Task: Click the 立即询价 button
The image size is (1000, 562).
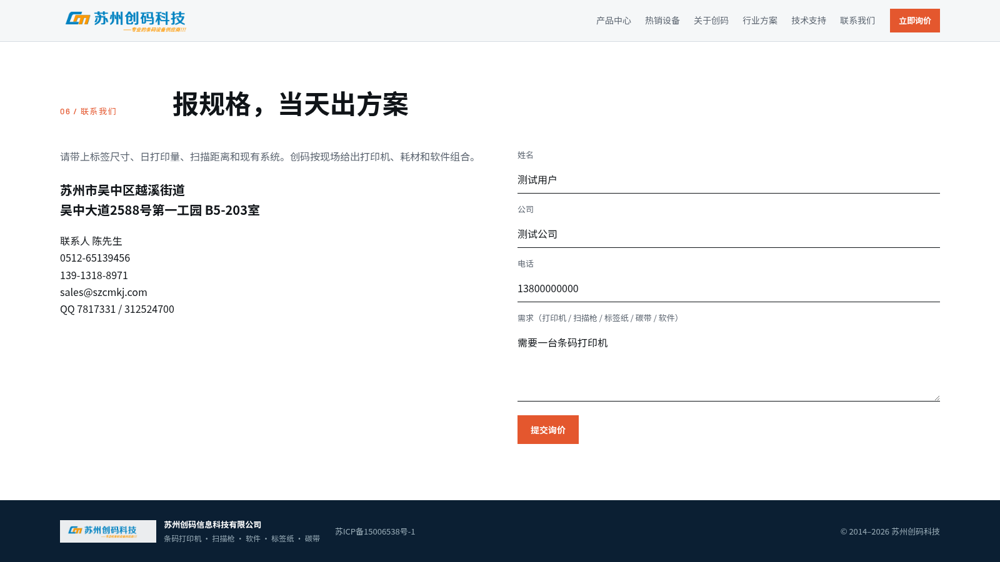Action: [x=915, y=21]
